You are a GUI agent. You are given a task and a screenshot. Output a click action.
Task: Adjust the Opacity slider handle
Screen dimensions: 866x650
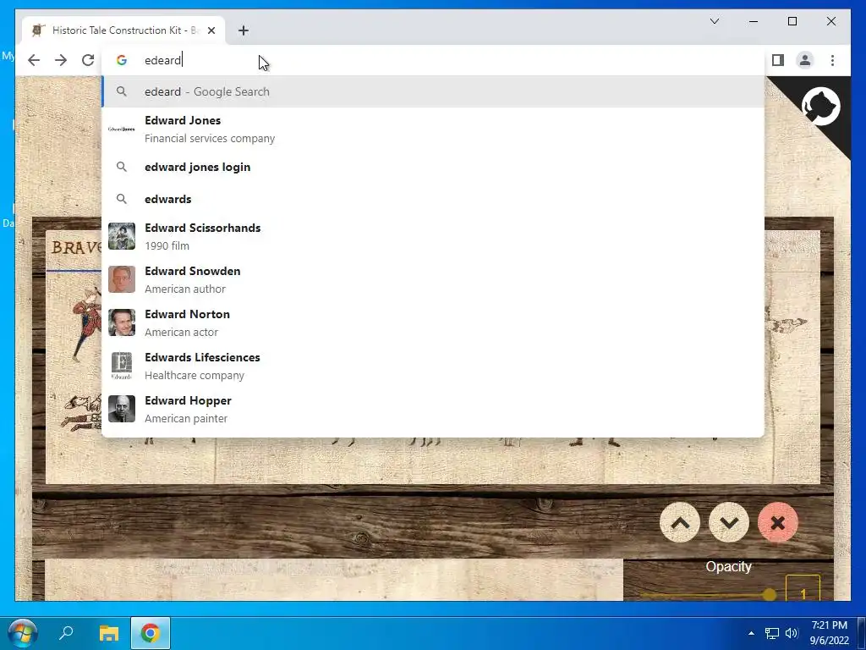pos(769,595)
